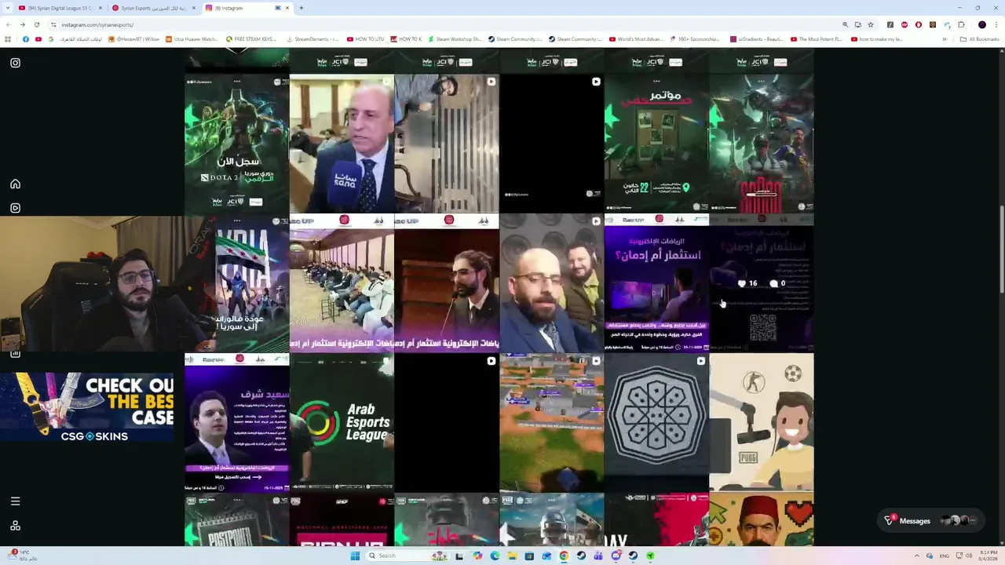Open the Windows Start button
The image size is (1005, 565).
point(355,556)
